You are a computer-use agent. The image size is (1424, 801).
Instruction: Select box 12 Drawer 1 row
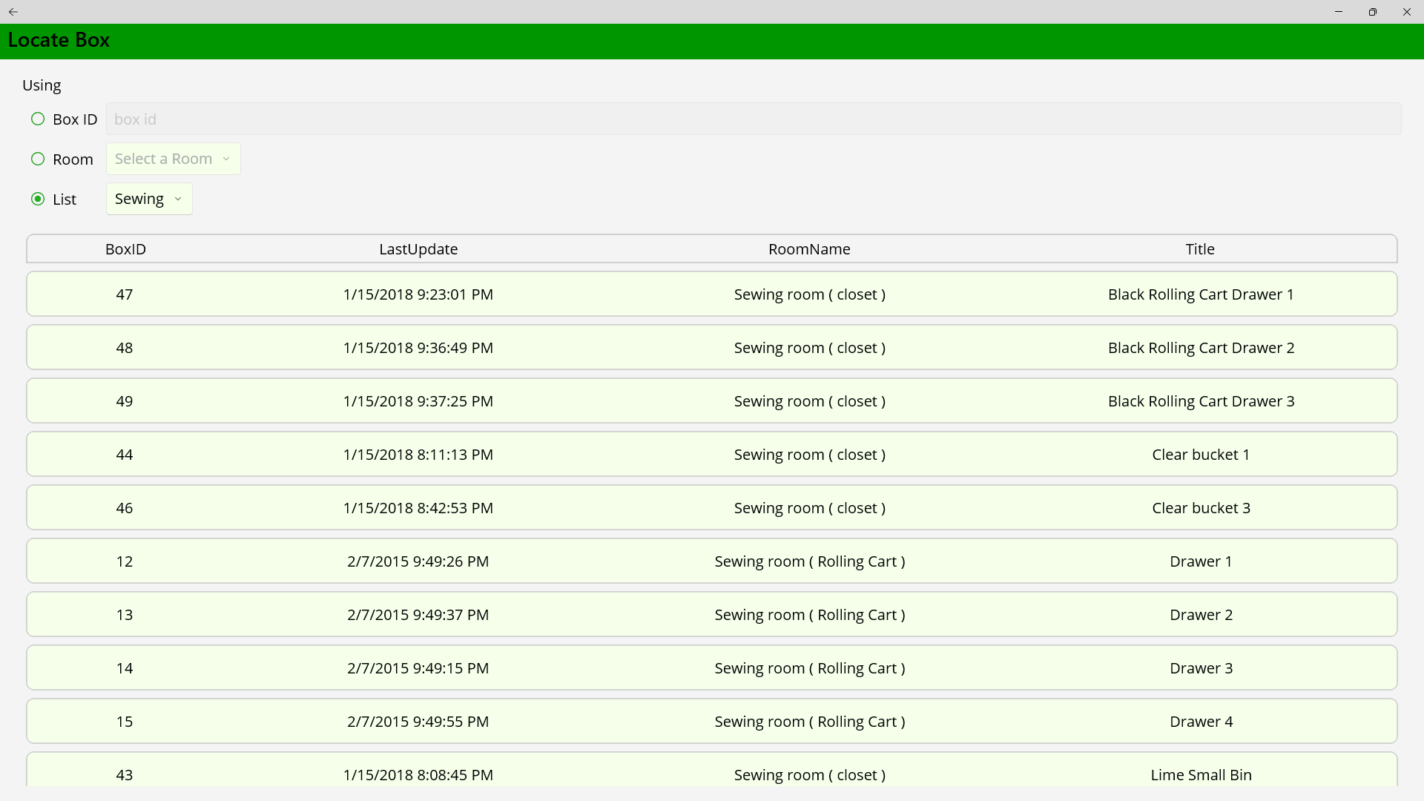coord(712,561)
